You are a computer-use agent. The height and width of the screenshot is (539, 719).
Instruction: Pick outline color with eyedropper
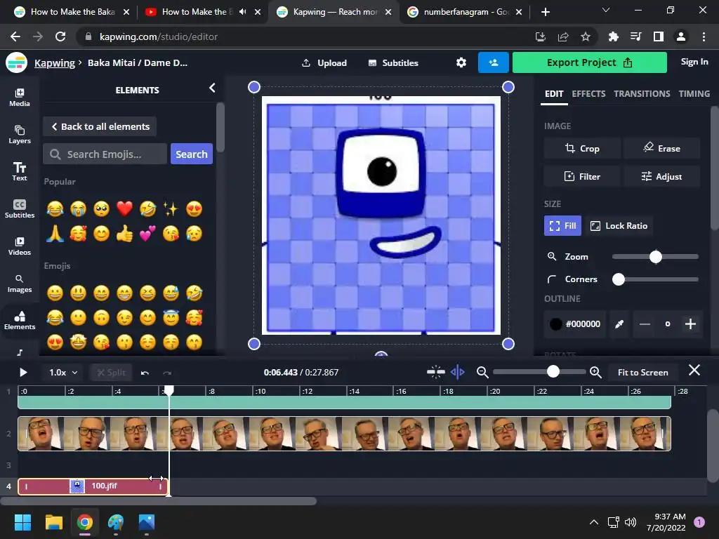pos(619,324)
